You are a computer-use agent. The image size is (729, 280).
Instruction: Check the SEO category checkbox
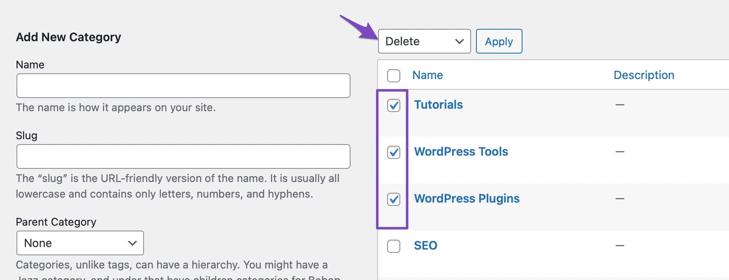click(394, 246)
